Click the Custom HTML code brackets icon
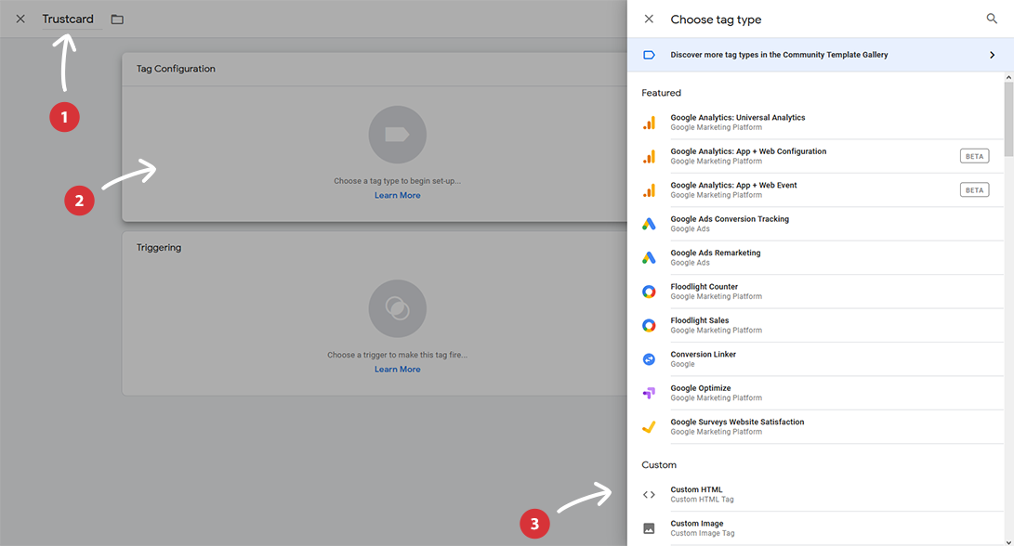The height and width of the screenshot is (546, 1014). (650, 495)
